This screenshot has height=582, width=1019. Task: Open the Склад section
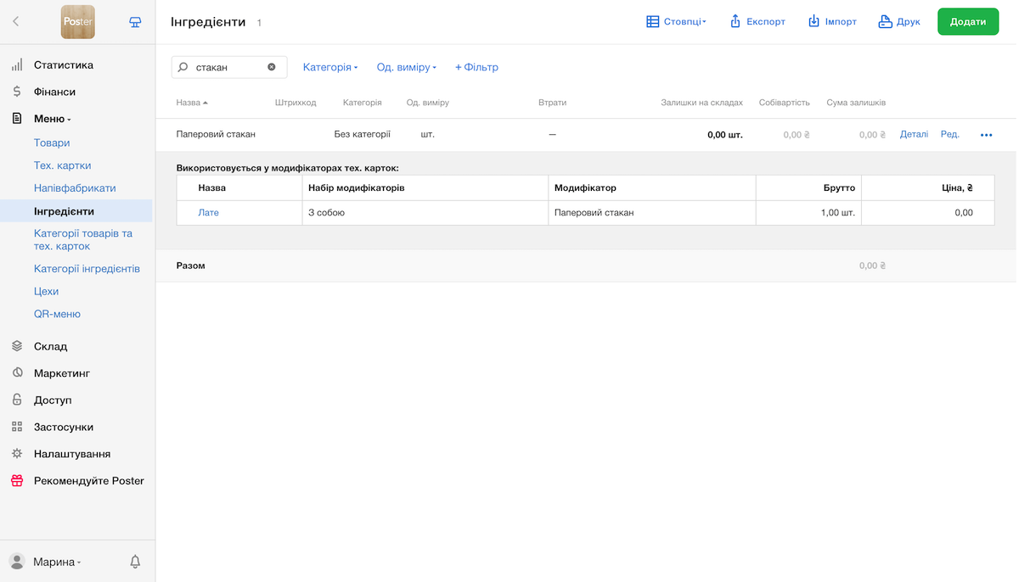(x=50, y=346)
